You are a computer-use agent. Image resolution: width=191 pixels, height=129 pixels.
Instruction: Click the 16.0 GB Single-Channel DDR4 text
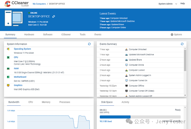pos(39,72)
